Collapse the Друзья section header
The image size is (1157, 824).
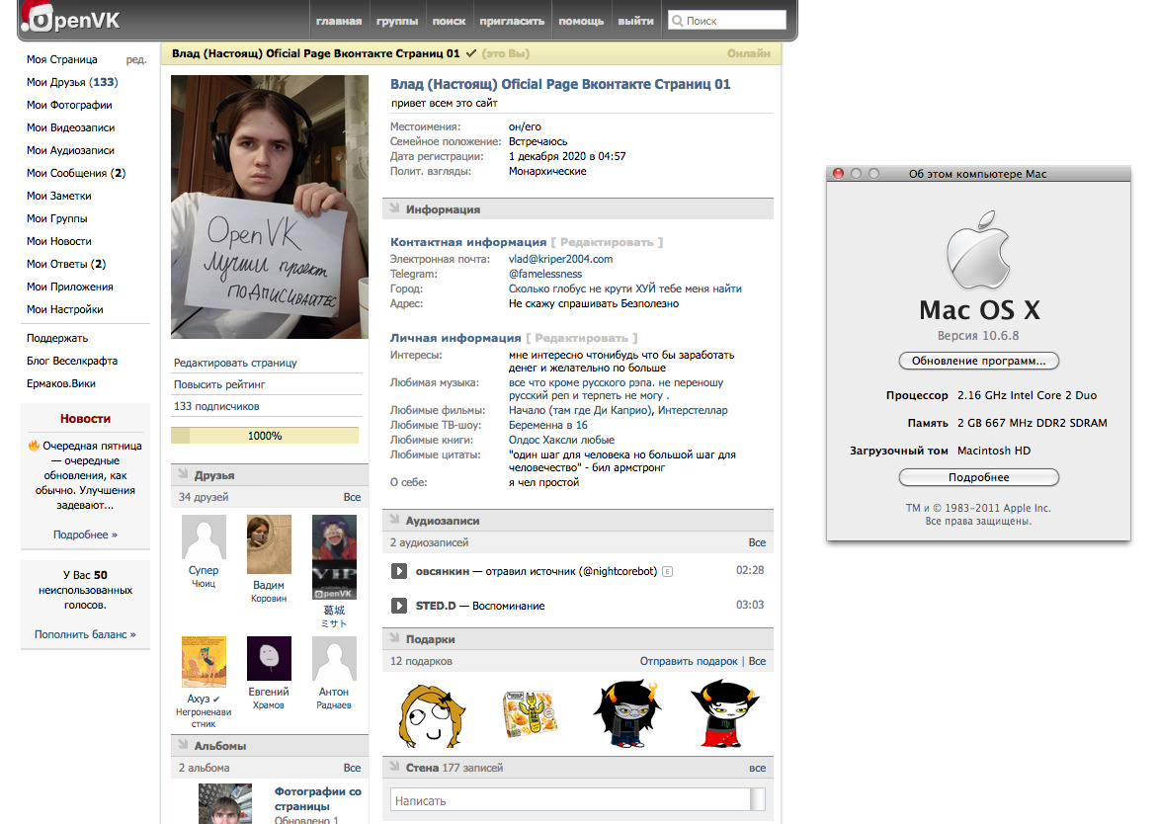183,475
